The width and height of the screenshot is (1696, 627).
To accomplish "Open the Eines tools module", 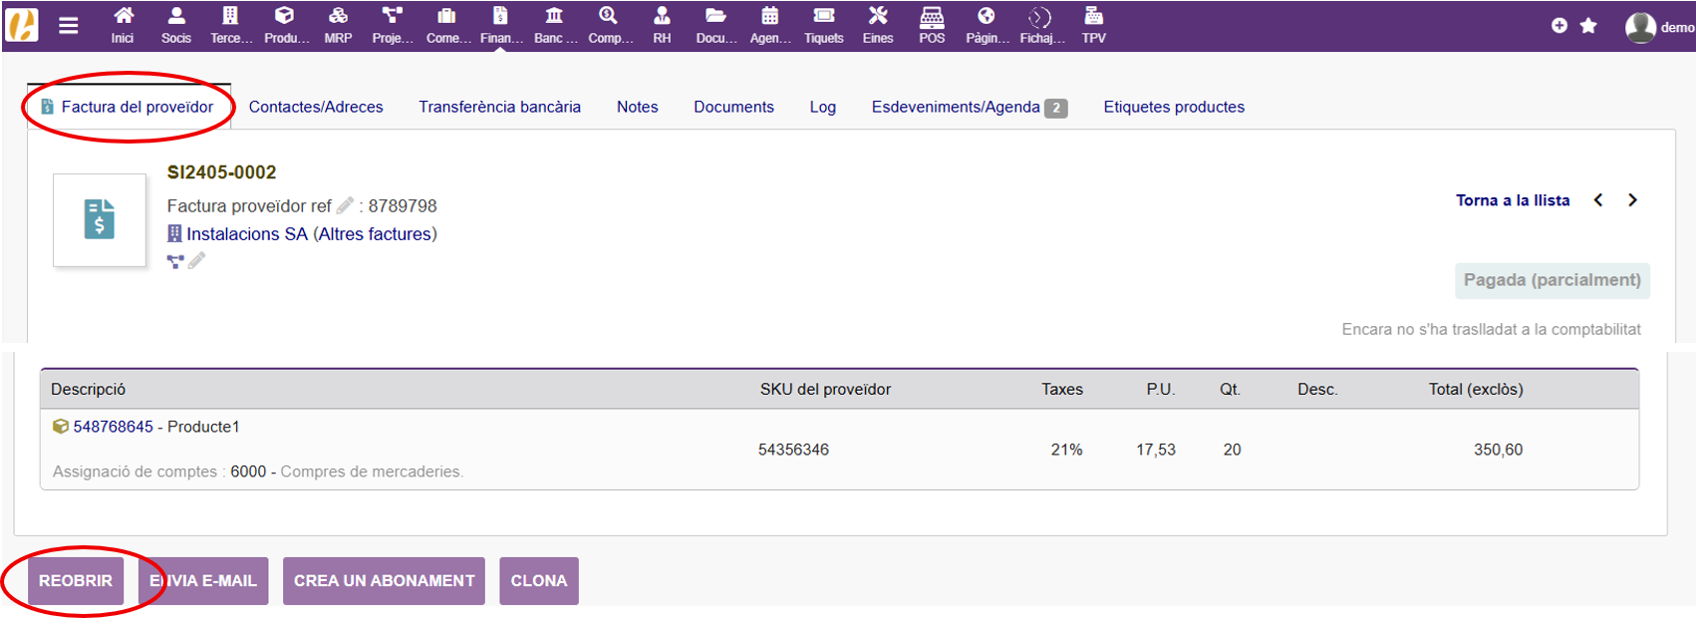I will [878, 25].
